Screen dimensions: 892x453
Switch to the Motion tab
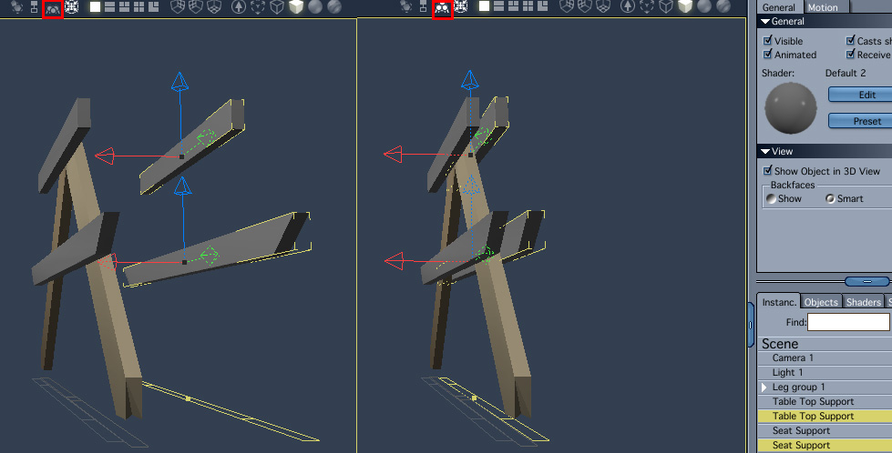823,7
